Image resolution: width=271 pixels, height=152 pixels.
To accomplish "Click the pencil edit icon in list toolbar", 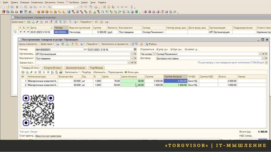I will pos(37,22).
